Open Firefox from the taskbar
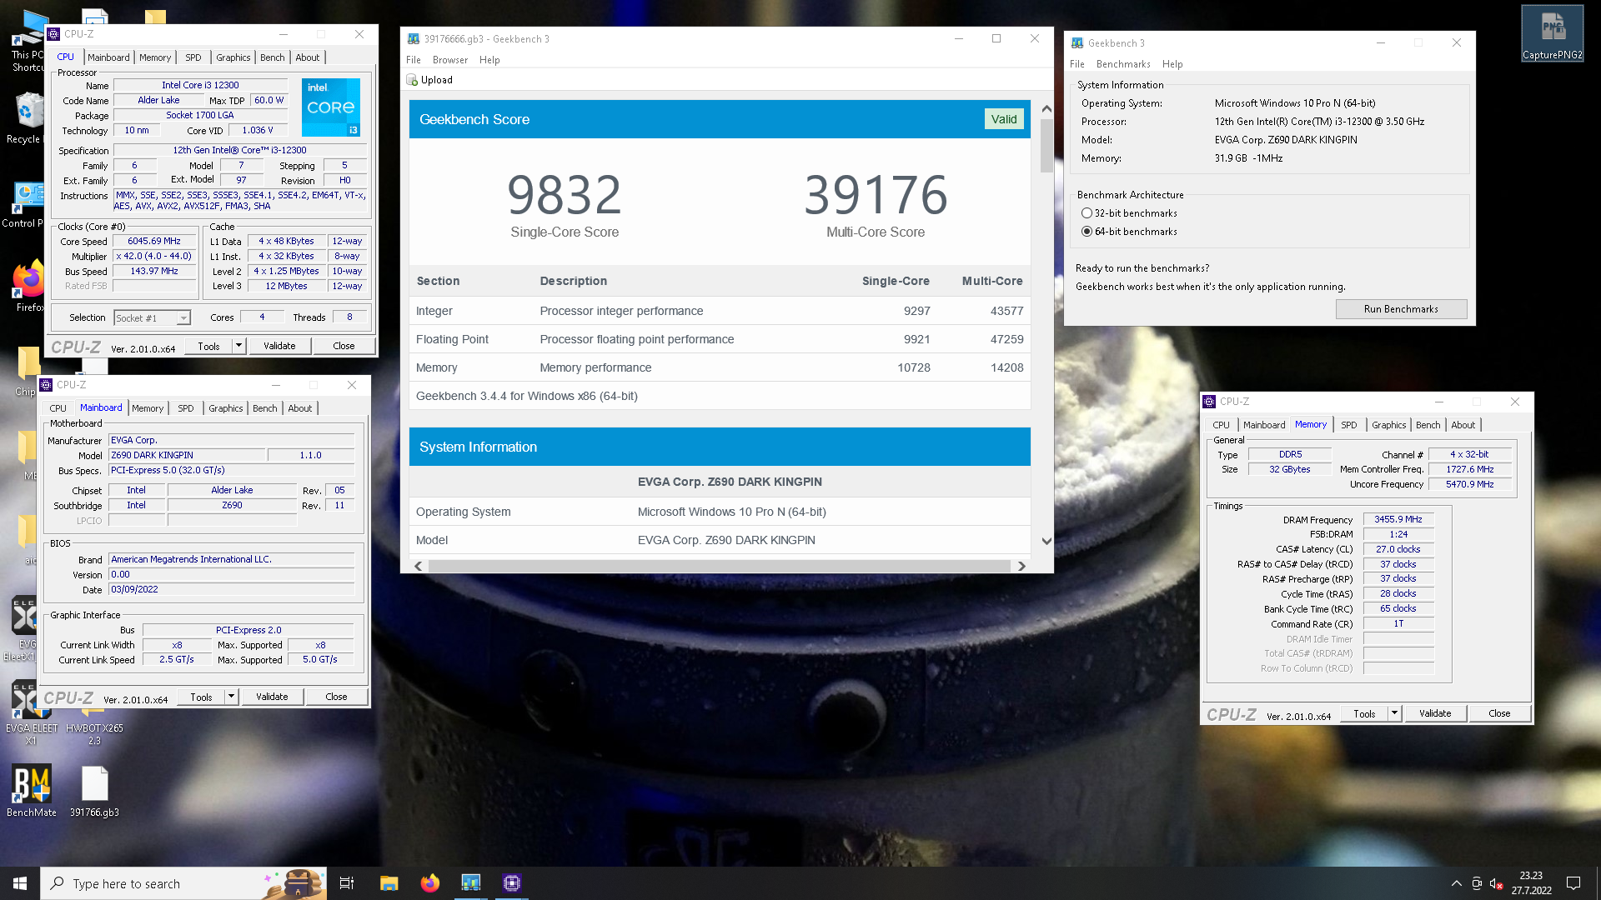 429,883
